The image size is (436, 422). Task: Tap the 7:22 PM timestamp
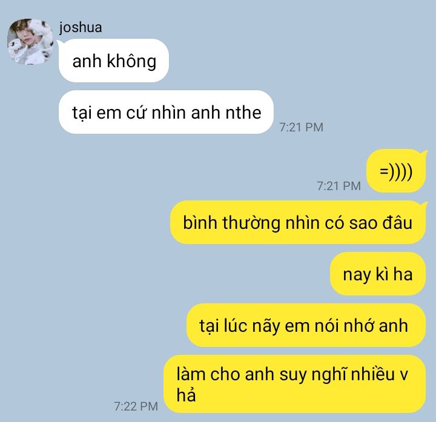(136, 406)
